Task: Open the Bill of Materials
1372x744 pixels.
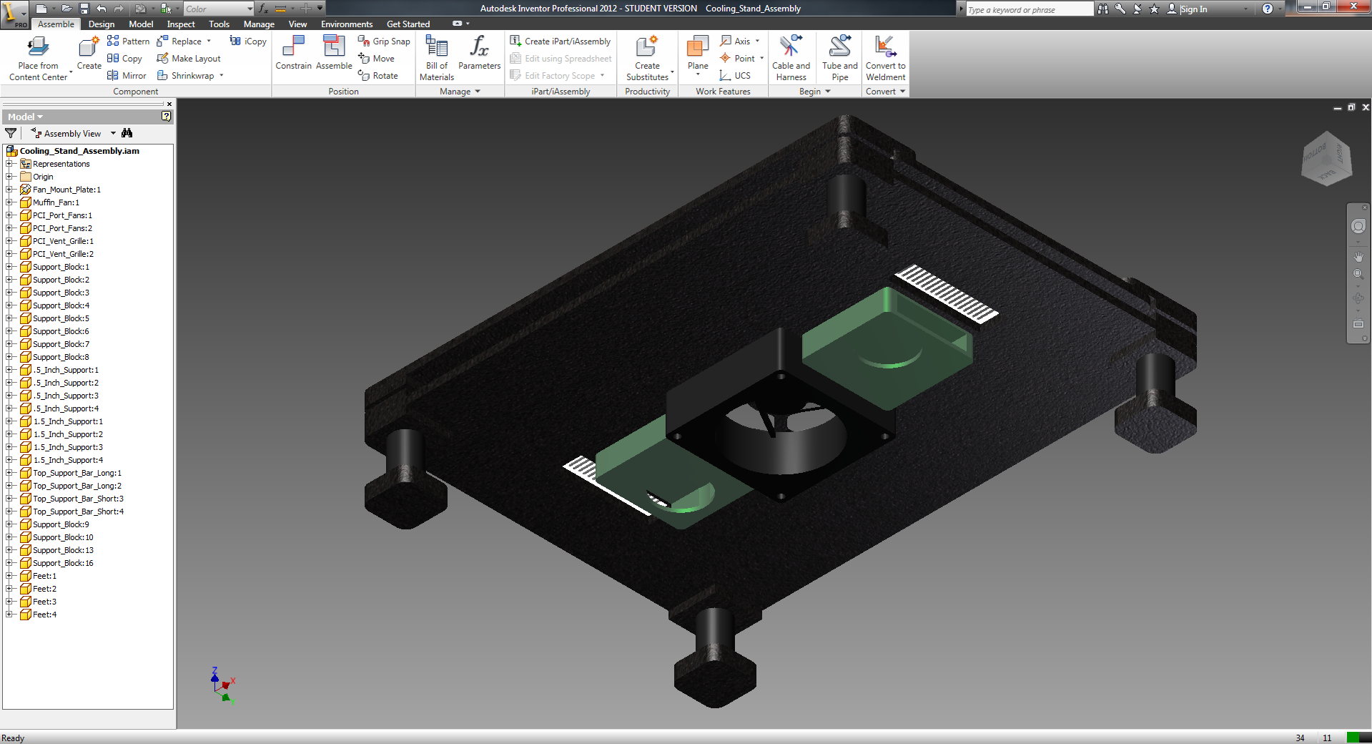Action: pos(437,57)
